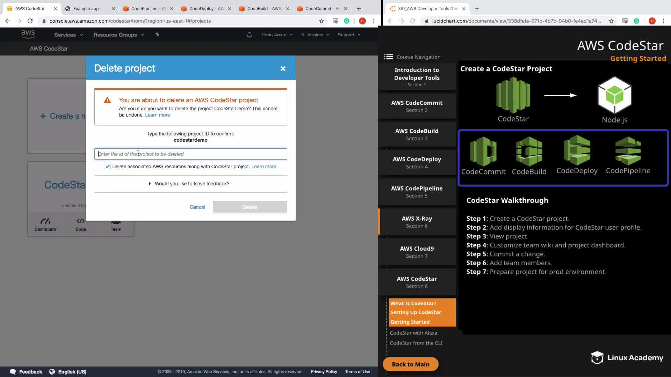This screenshot has width=671, height=377.
Task: Click the Course Navigation hamburger icon
Action: (x=388, y=57)
